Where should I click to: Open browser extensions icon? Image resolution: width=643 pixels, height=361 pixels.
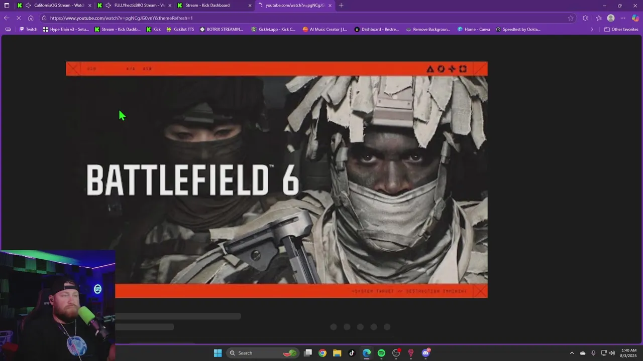pyautogui.click(x=585, y=18)
